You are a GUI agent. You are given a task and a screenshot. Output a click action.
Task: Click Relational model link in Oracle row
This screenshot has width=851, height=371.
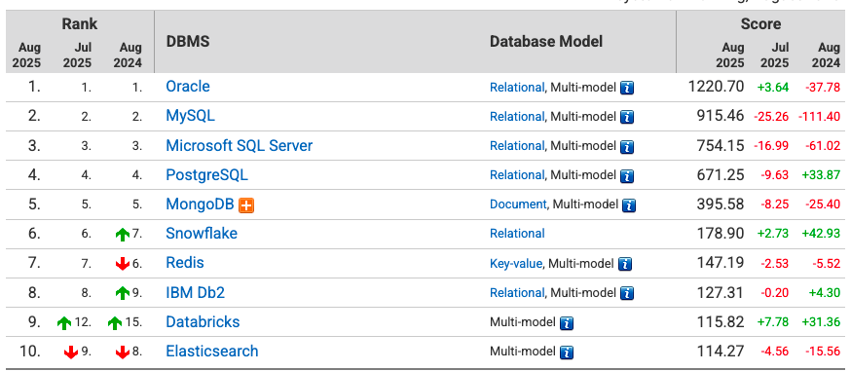click(x=517, y=88)
